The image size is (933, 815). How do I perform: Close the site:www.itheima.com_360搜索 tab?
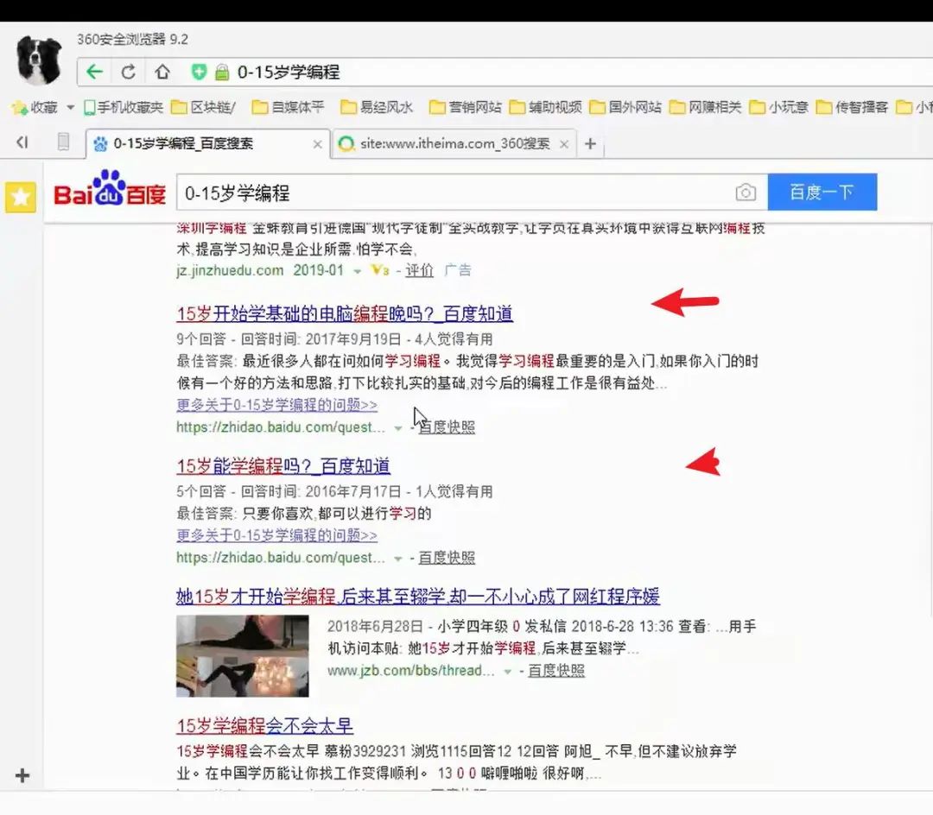tap(564, 144)
